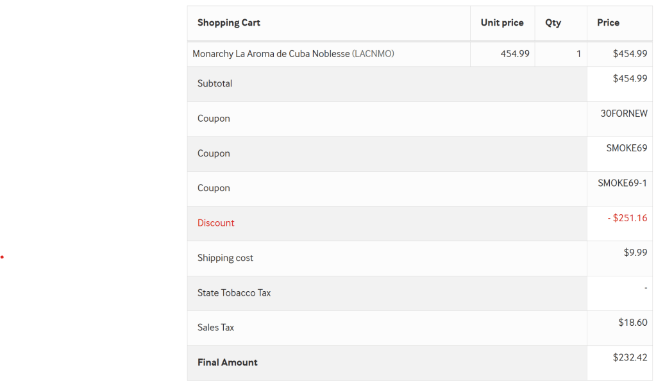Select the SMOKE69-1 coupon code

pyautogui.click(x=622, y=183)
